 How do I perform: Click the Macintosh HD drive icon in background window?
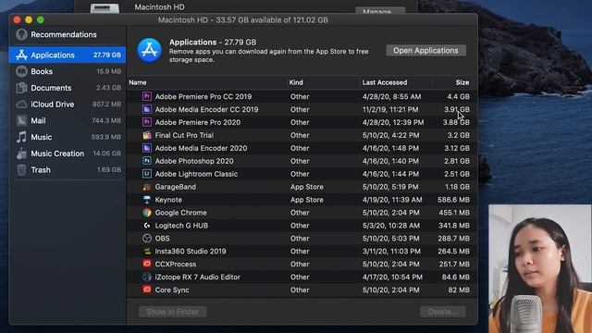click(105, 8)
